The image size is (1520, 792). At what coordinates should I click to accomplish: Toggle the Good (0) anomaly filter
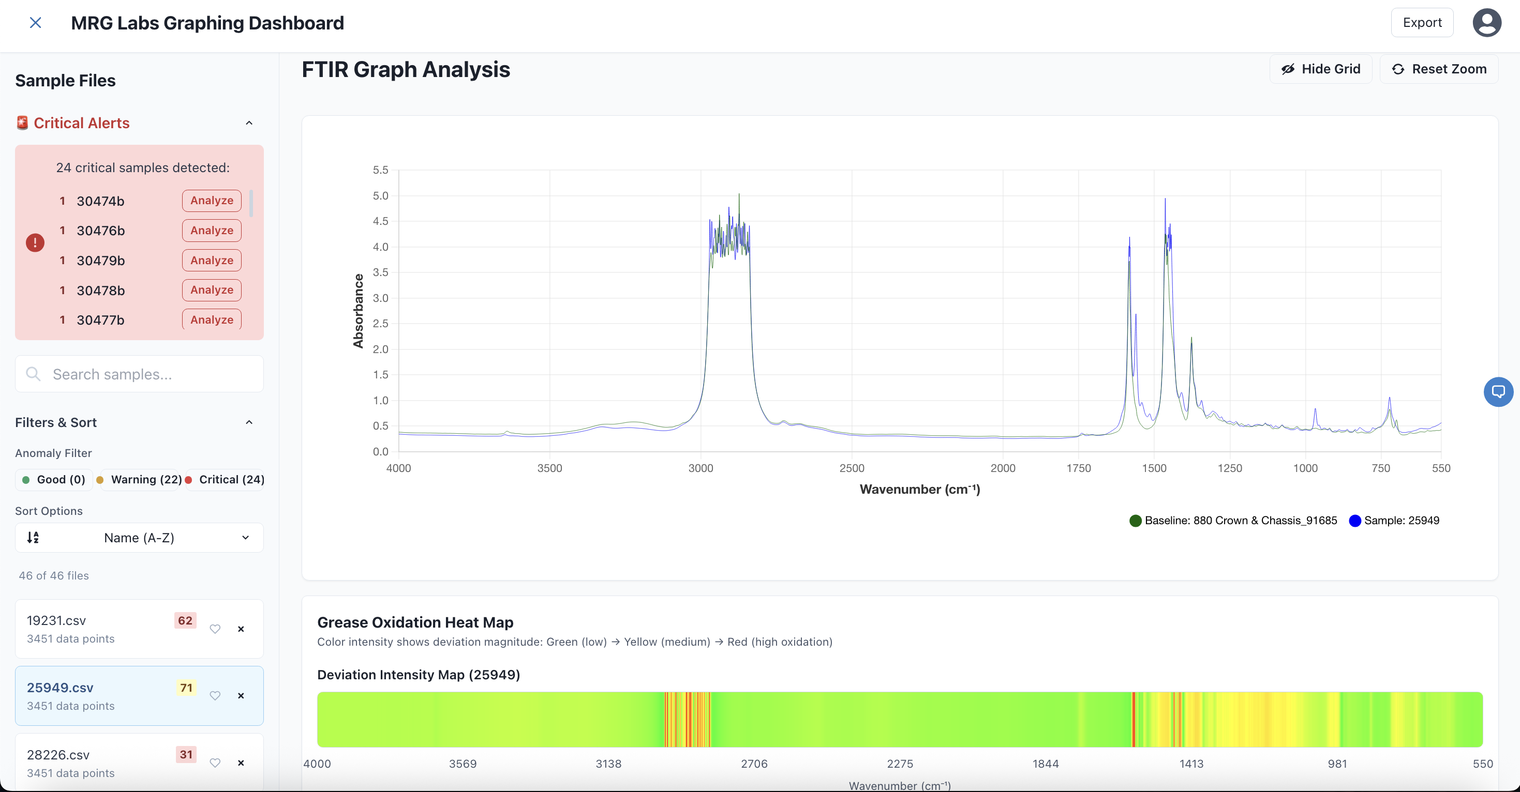tap(54, 479)
